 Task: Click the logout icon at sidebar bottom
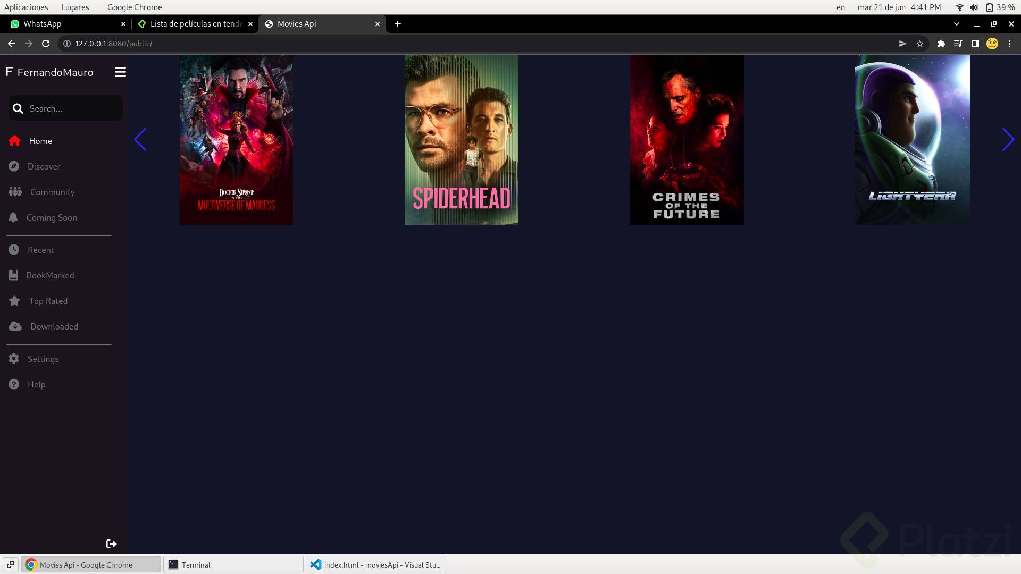pos(111,544)
